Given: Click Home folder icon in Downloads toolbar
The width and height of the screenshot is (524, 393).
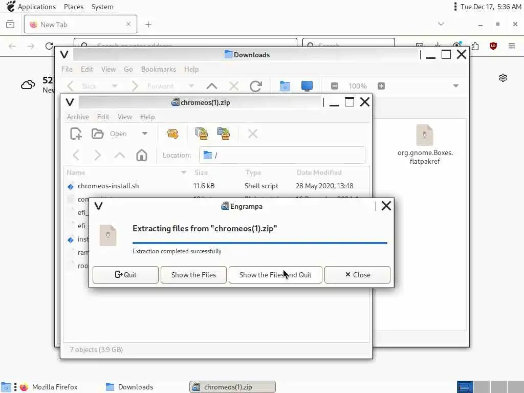Looking at the screenshot, I should [x=285, y=86].
